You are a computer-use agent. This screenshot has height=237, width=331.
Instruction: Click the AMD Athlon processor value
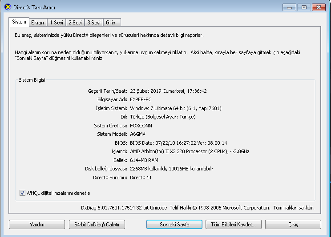(x=190, y=151)
